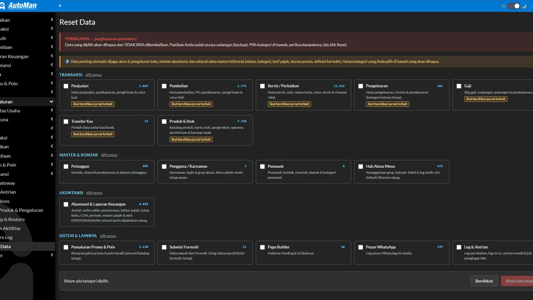
Task: Tick the Penjualan checkbox
Action: click(66, 86)
